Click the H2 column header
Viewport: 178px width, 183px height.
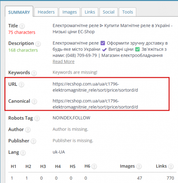(28, 167)
